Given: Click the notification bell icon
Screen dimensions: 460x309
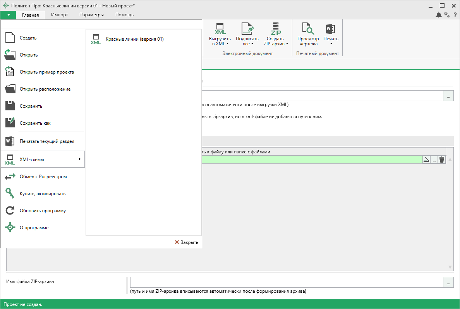Looking at the screenshot, I should 438,15.
